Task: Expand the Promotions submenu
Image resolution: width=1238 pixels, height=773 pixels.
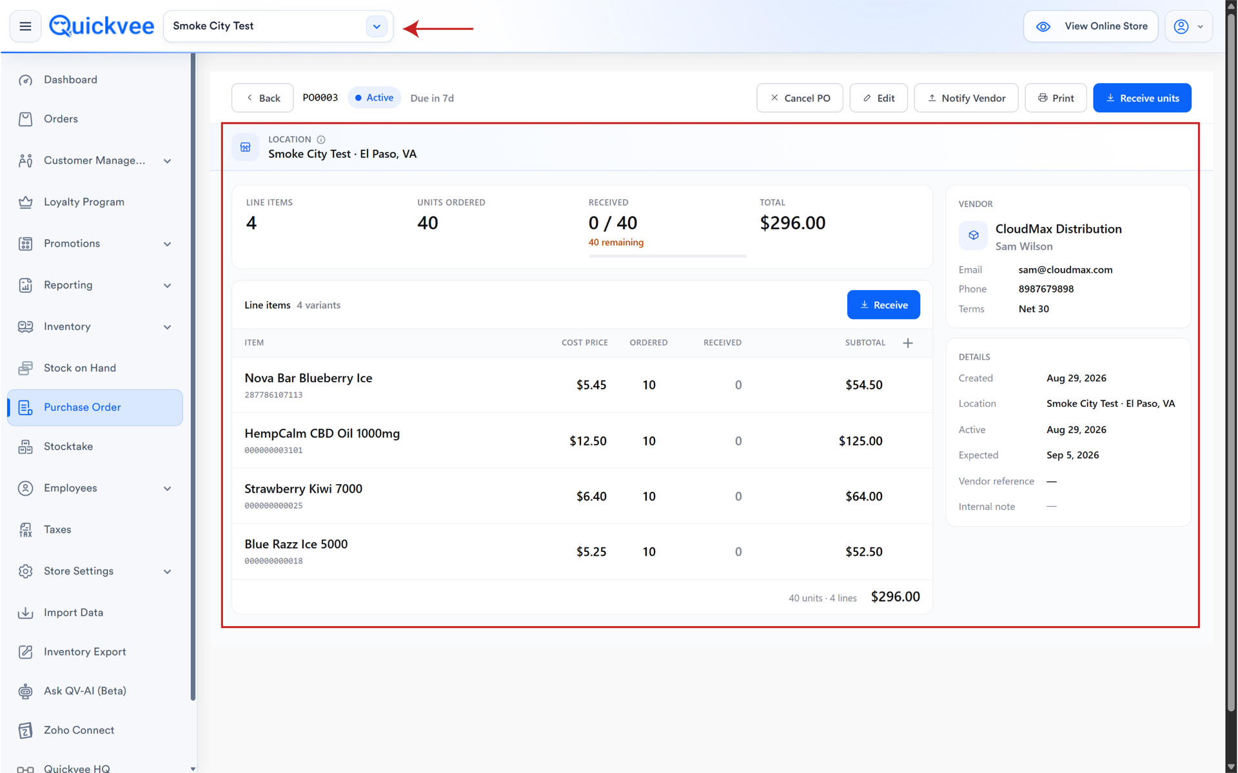Action: 167,244
